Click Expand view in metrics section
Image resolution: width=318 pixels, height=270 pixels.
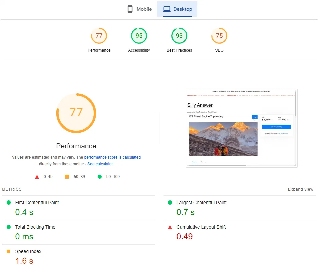pos(301,189)
